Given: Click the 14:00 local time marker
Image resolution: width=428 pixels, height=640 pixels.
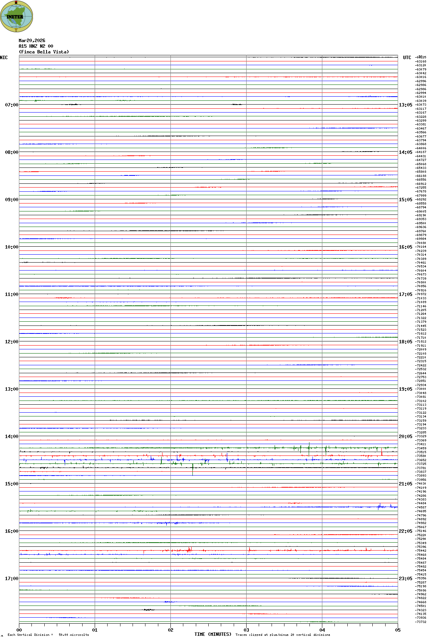Looking at the screenshot, I should [11, 437].
